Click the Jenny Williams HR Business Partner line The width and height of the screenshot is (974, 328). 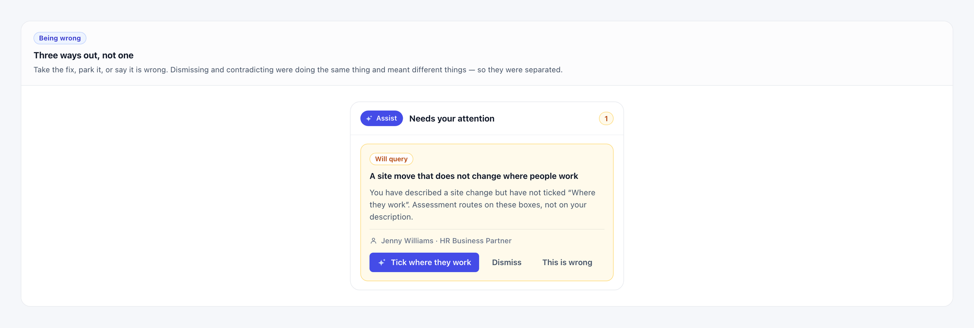[440, 241]
